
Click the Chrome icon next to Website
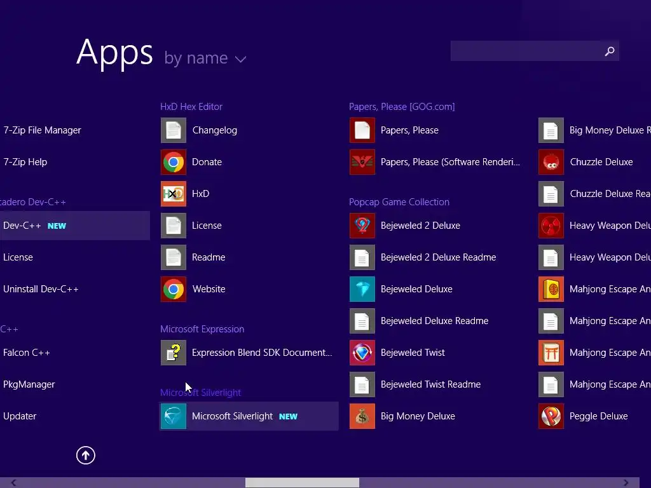(x=173, y=289)
